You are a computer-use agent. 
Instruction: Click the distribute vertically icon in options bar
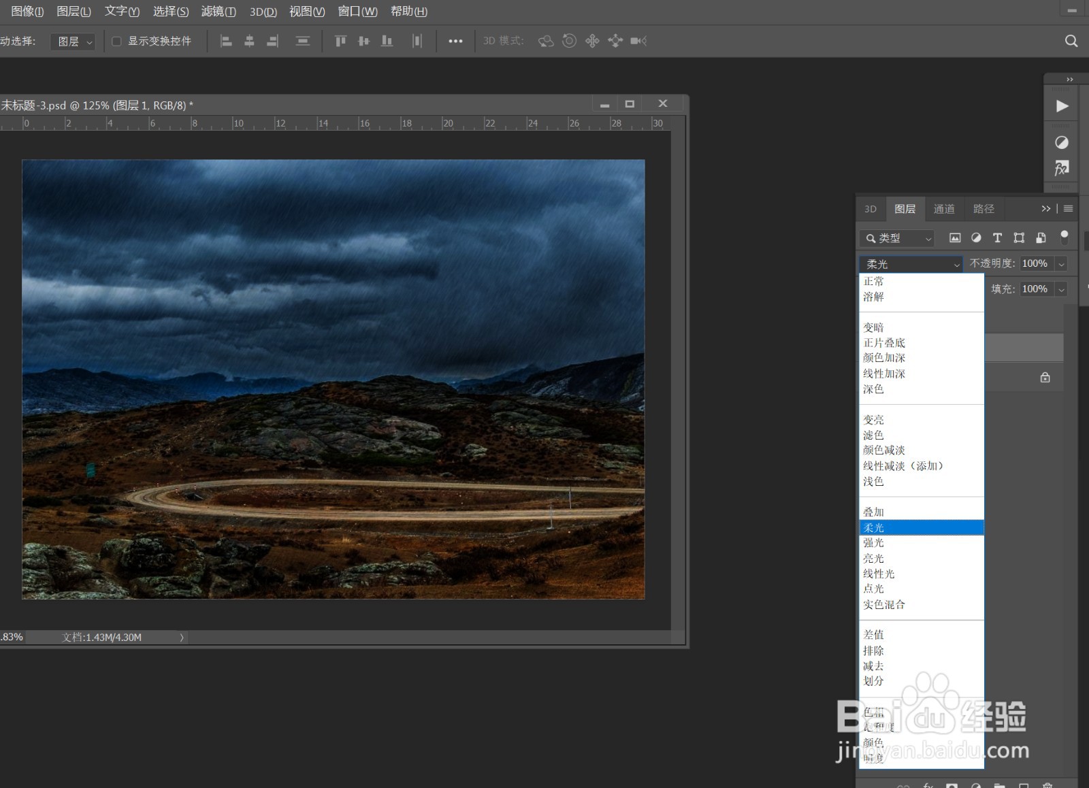click(303, 42)
